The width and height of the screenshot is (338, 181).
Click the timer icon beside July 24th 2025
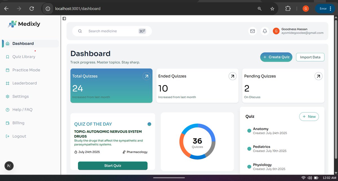click(x=76, y=152)
